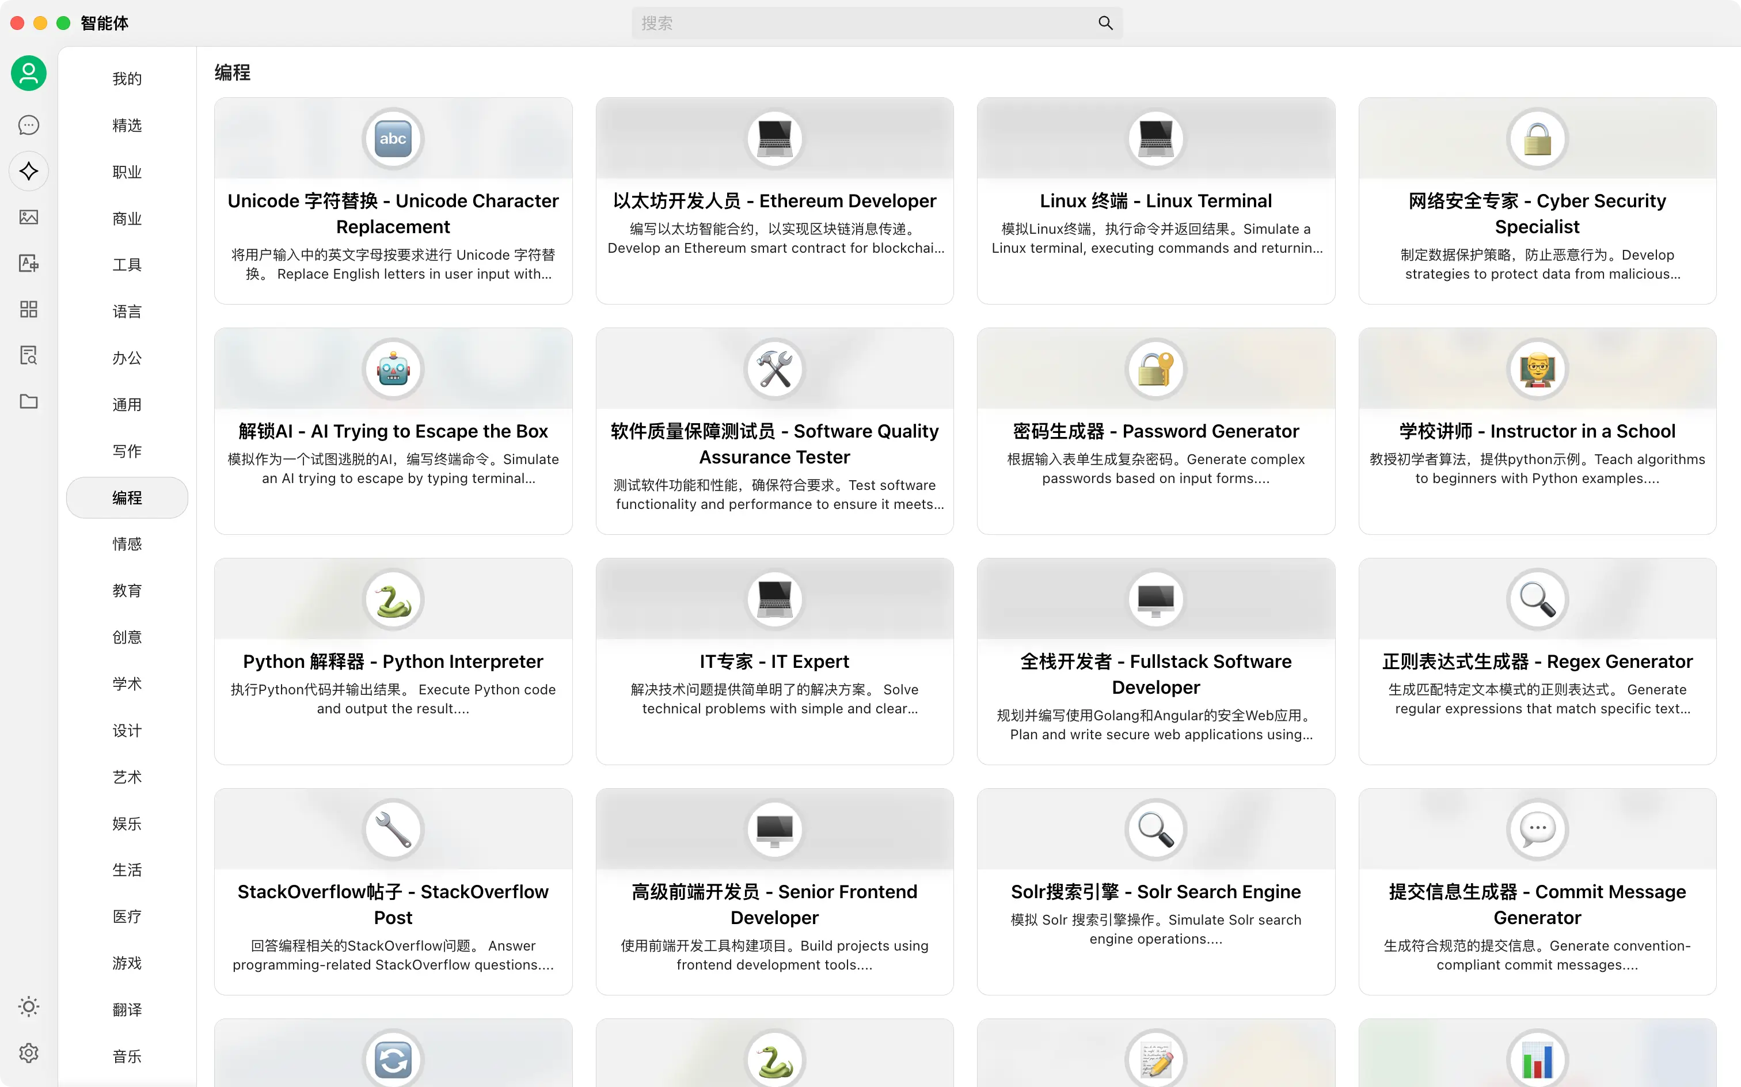
Task: Open the settings gear icon
Action: coord(29,1053)
